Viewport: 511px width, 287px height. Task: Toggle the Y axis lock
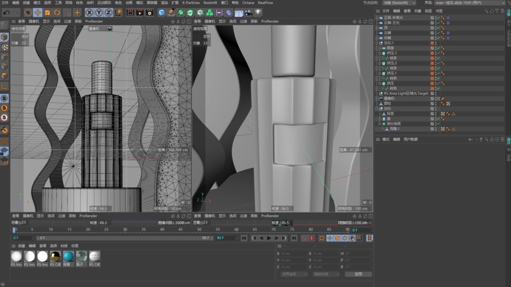point(99,12)
